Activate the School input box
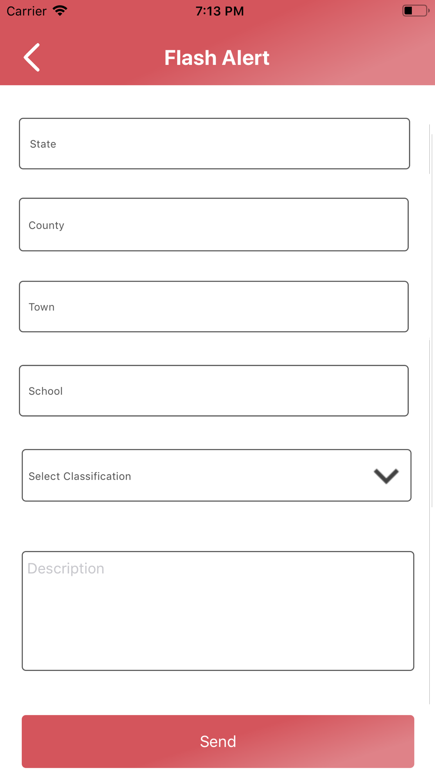The image size is (435, 774). pyautogui.click(x=214, y=390)
